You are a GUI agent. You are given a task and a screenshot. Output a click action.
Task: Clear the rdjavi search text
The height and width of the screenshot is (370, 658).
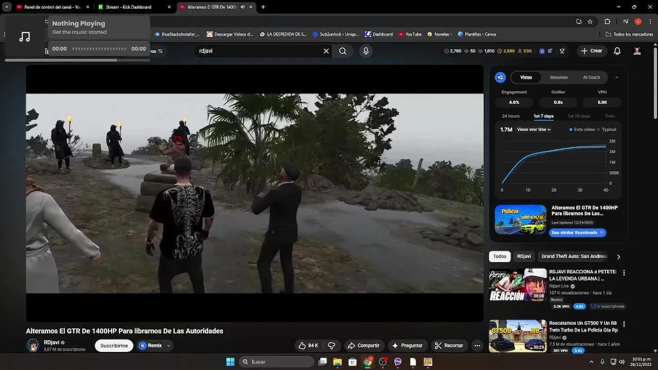(x=326, y=51)
